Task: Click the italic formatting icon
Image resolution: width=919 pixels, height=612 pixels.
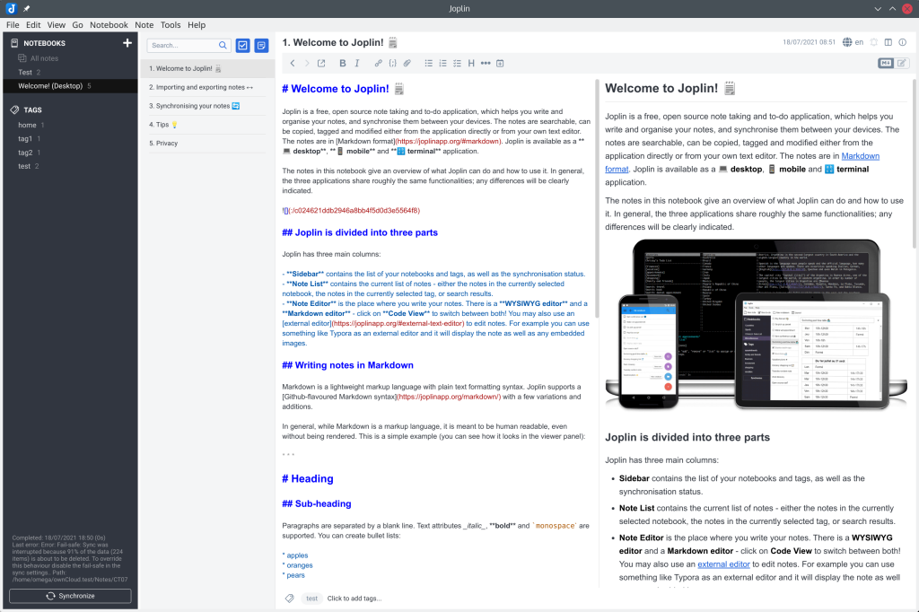Action: point(357,63)
